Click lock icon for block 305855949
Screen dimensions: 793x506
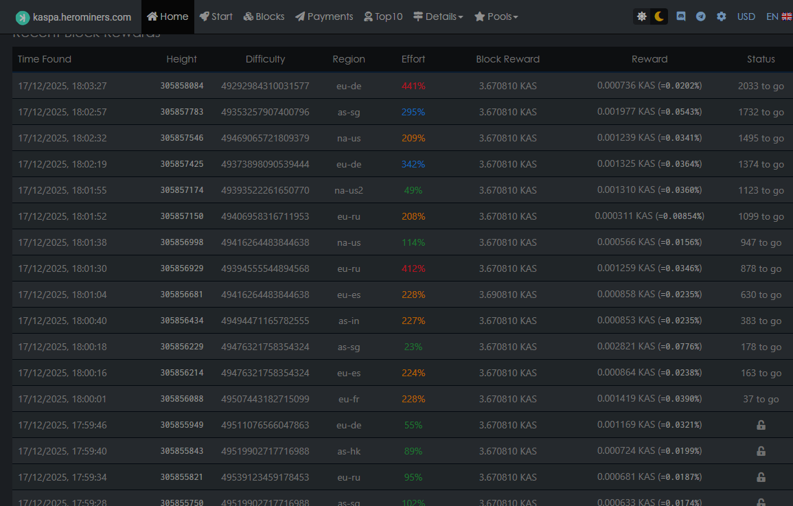click(x=761, y=425)
